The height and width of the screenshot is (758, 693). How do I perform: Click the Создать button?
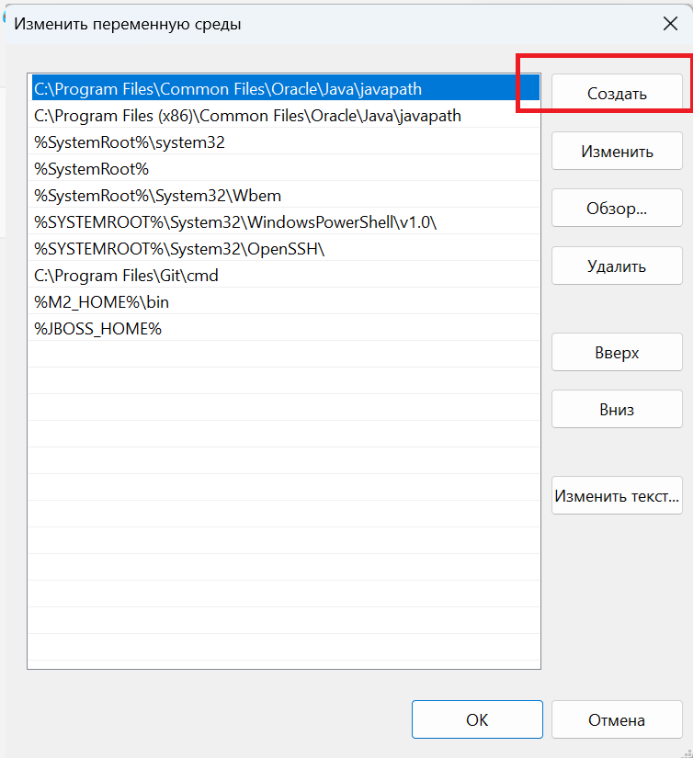[617, 94]
